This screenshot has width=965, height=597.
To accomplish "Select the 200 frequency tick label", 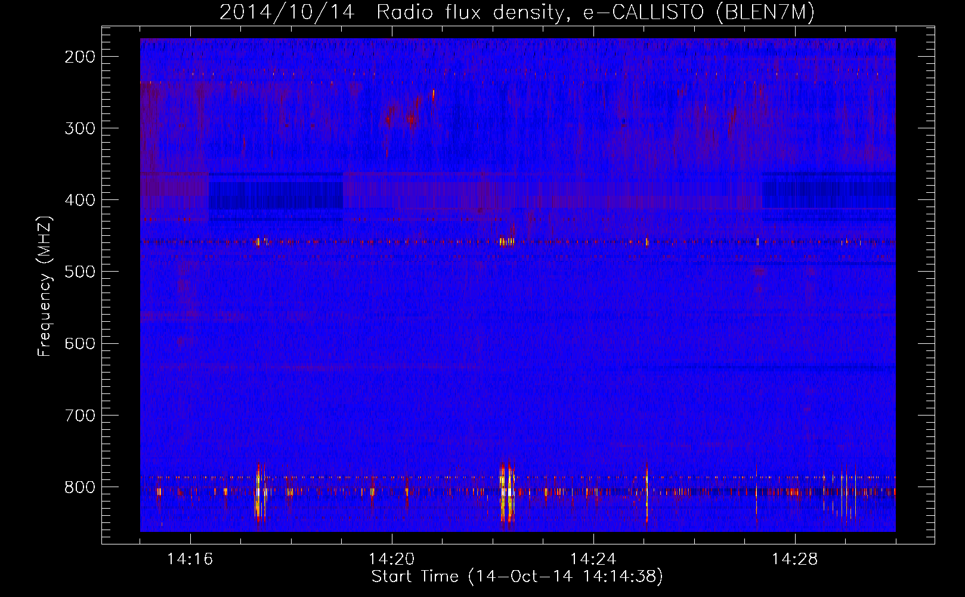I will [x=80, y=57].
